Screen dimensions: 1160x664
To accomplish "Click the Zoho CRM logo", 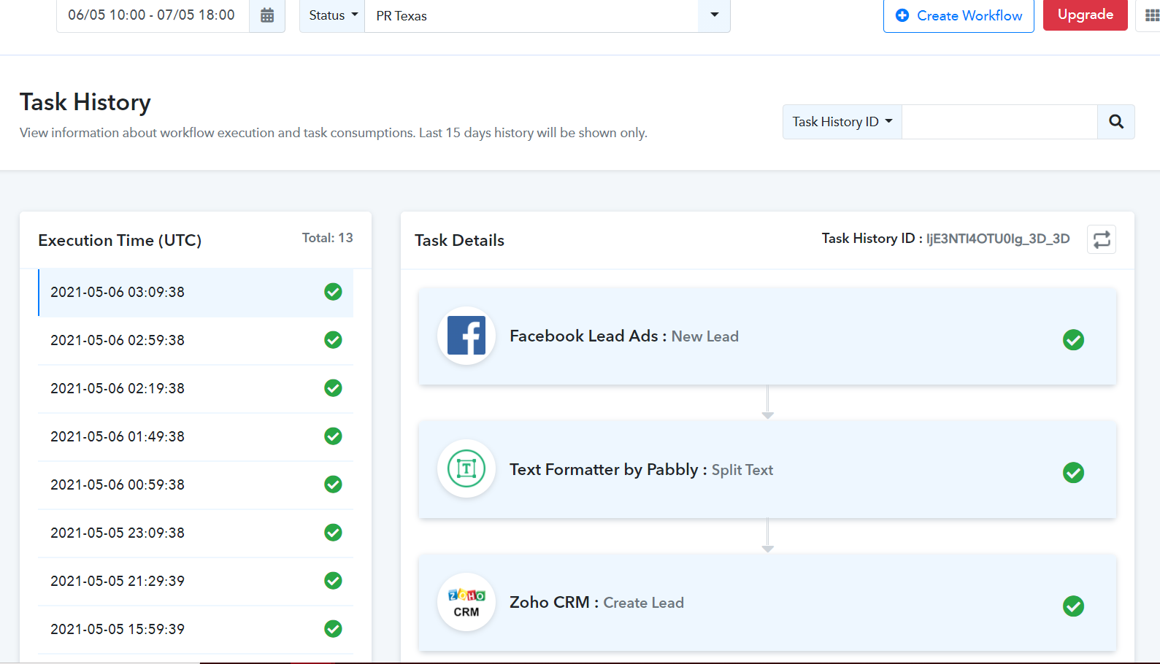I will click(x=466, y=602).
